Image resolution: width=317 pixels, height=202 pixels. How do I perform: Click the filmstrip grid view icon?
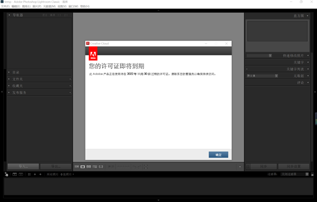(29, 174)
